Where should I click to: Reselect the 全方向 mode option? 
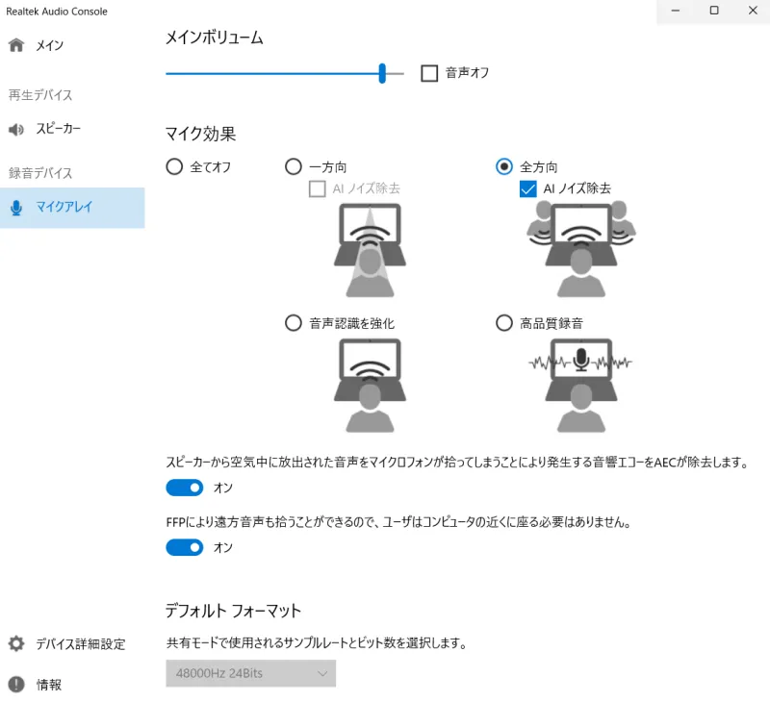pyautogui.click(x=503, y=166)
